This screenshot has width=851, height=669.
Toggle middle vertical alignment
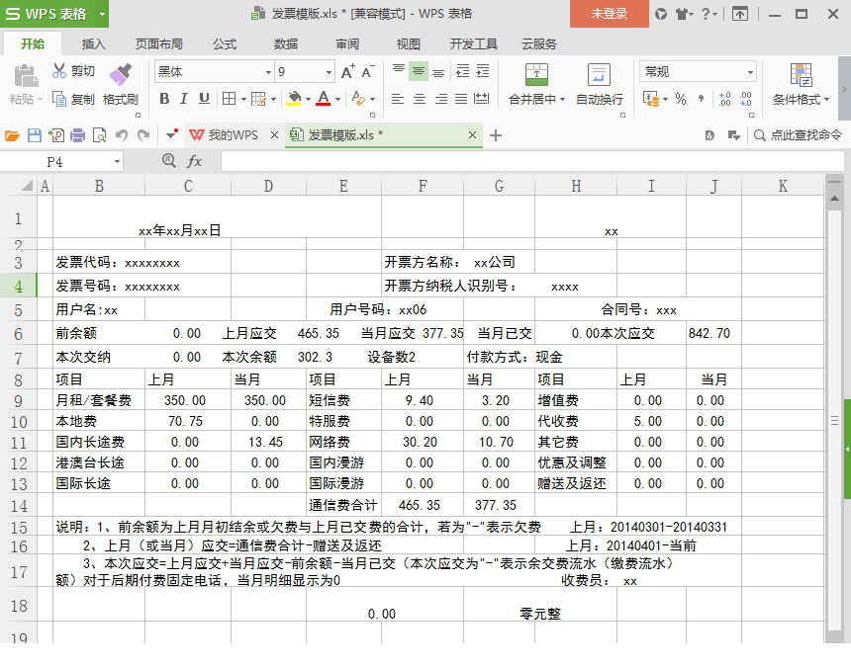point(418,71)
